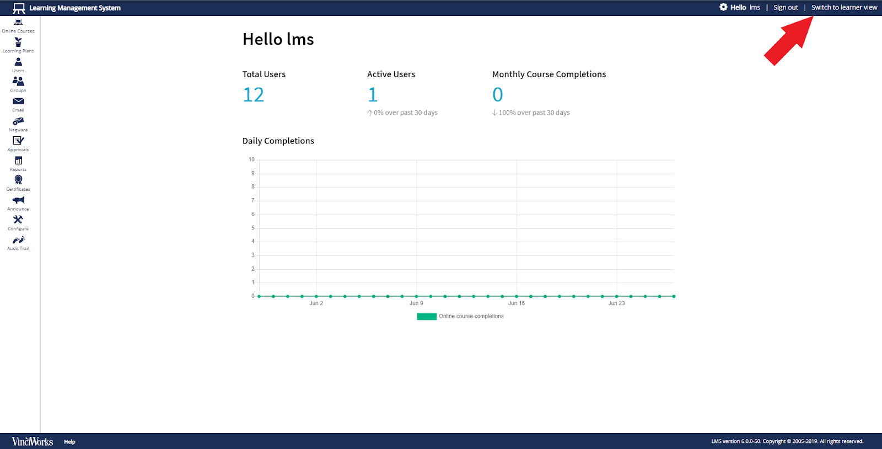882x449 pixels.
Task: Click the VinciWorks logo in the footer
Action: (x=33, y=441)
